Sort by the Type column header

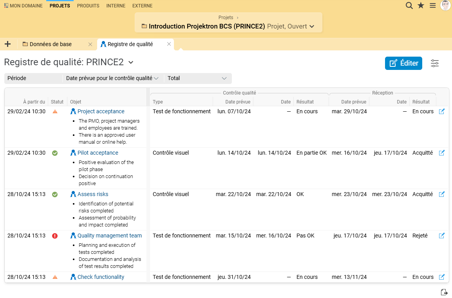click(x=158, y=102)
